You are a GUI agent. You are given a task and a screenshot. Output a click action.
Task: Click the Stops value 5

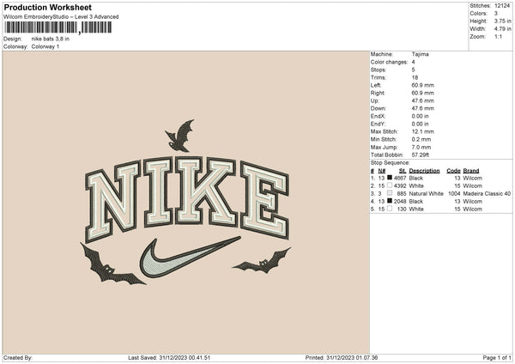coord(413,70)
